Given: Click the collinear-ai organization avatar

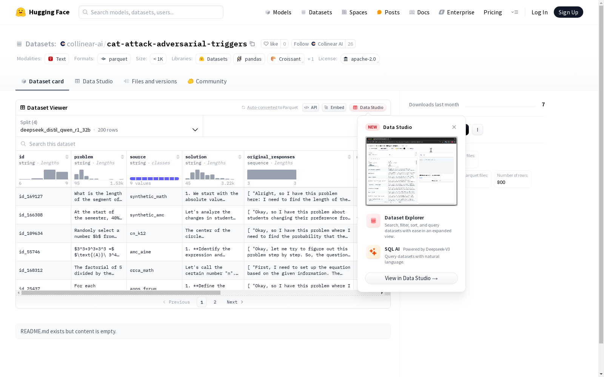Looking at the screenshot, I should [x=63, y=44].
